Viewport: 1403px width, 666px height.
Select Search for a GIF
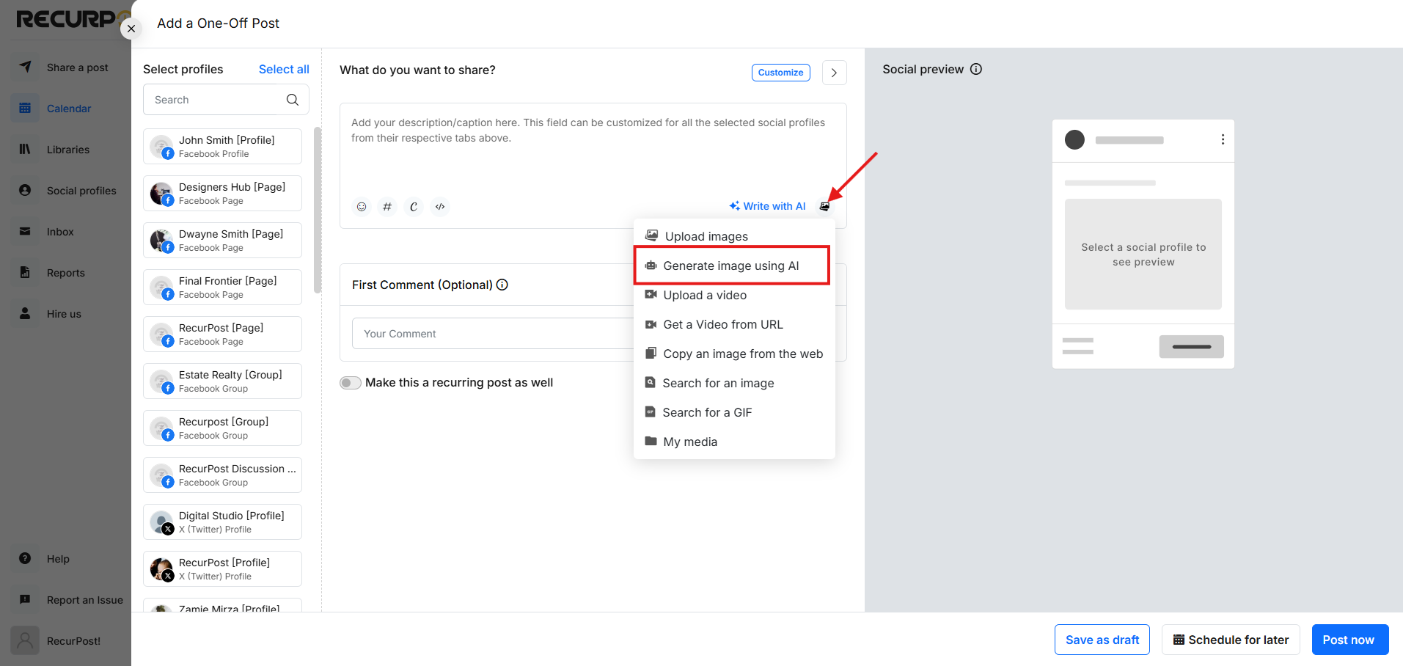pos(734,412)
